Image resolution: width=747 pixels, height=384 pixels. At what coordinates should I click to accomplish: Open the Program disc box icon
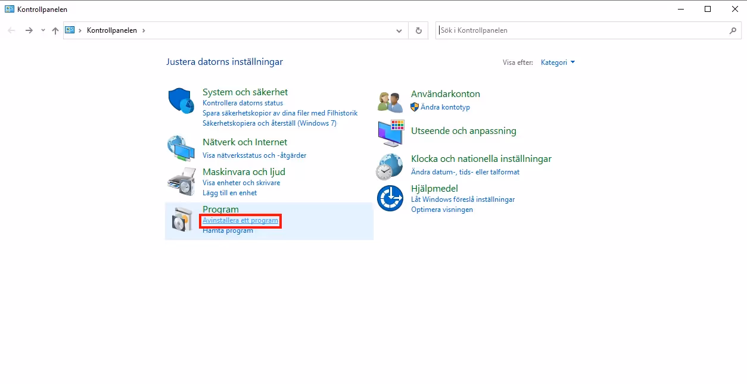[182, 220]
